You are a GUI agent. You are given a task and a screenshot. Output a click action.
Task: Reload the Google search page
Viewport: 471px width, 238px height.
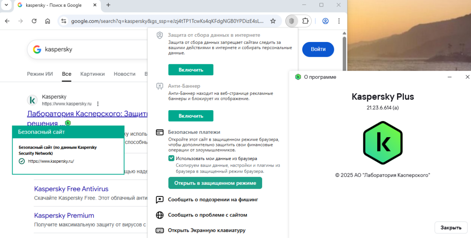click(34, 21)
